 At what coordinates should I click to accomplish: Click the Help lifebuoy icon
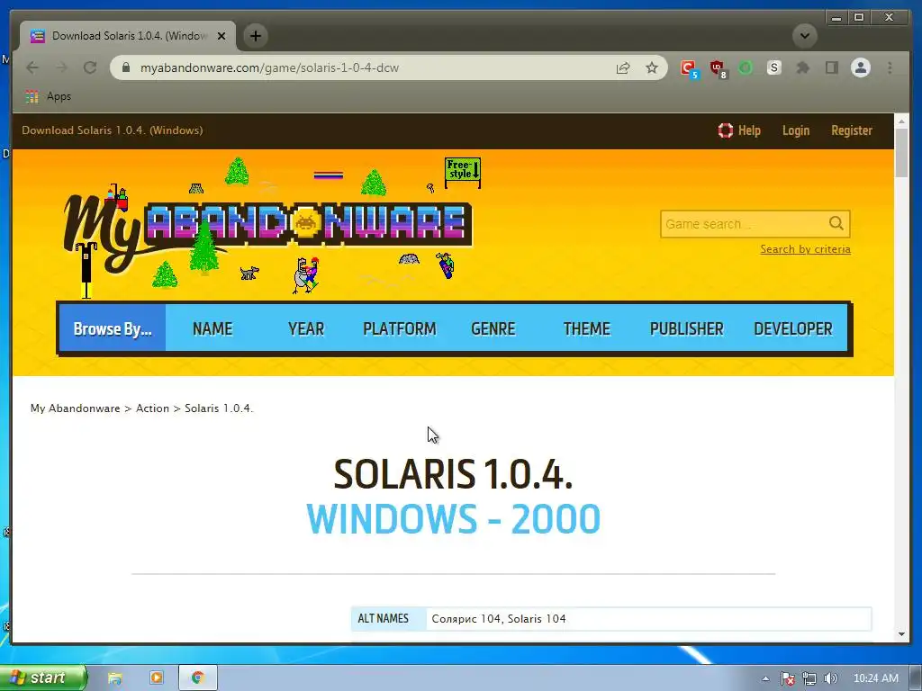(x=726, y=130)
